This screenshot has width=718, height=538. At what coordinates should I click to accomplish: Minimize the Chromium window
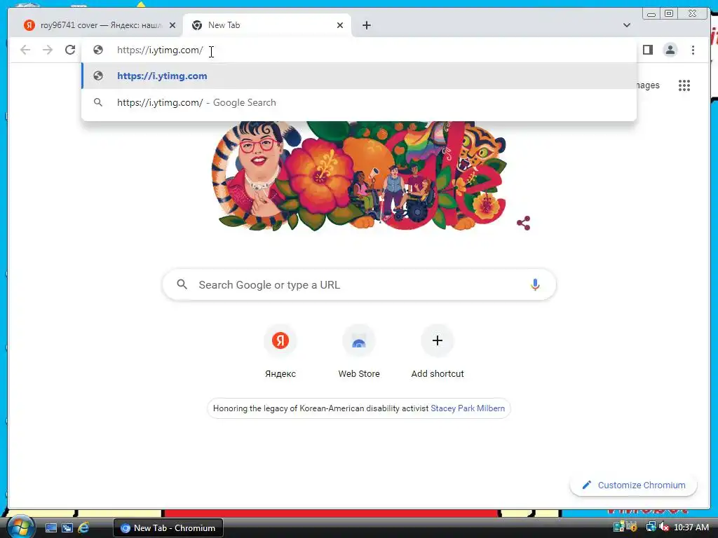(651, 13)
